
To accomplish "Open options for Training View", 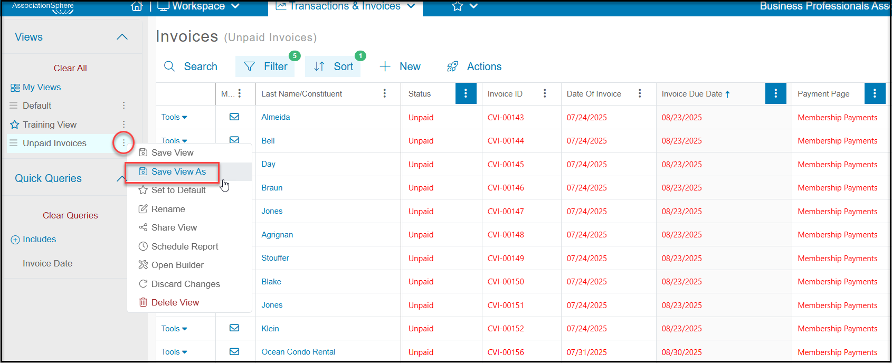I will coord(124,125).
